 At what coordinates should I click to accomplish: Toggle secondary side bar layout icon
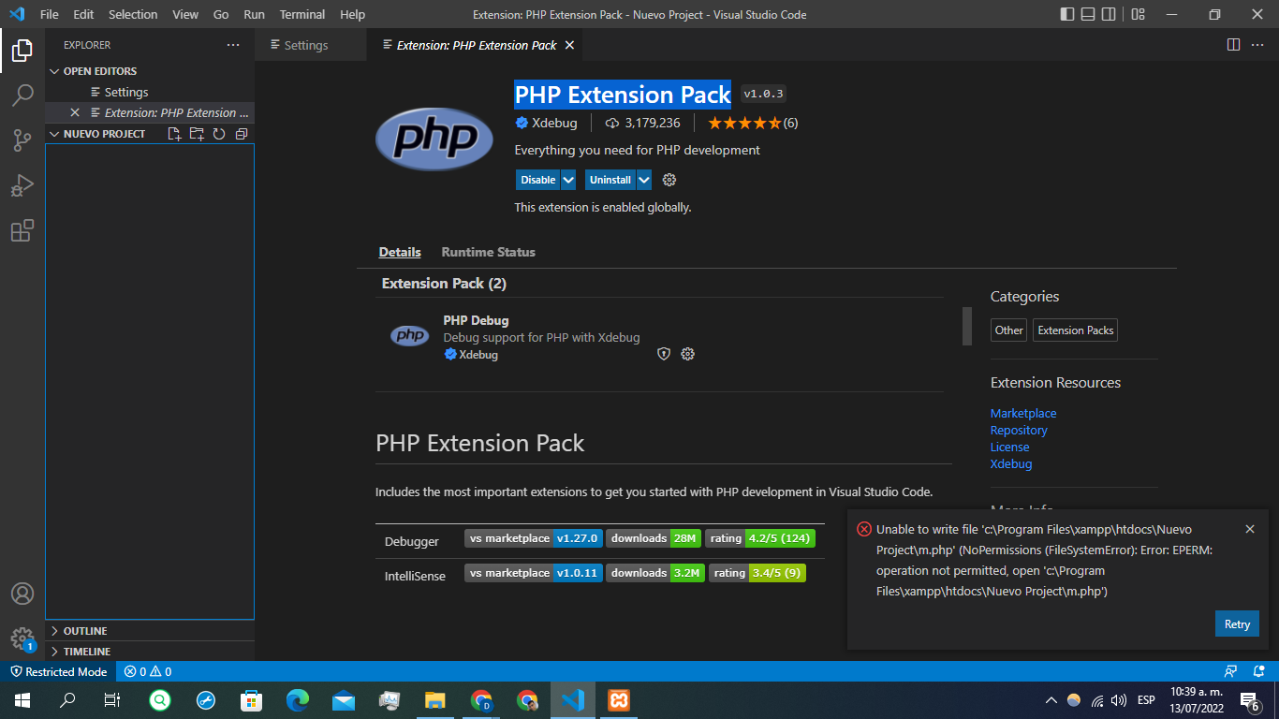pos(1109,14)
